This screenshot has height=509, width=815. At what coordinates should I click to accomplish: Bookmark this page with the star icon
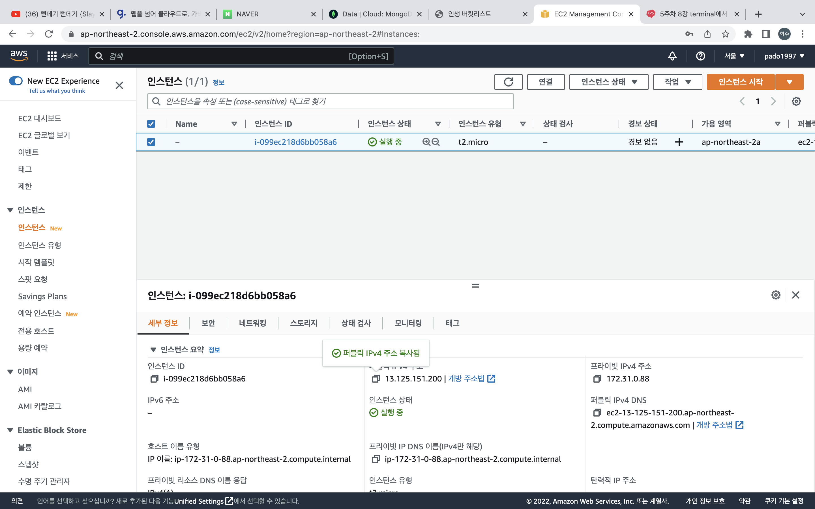[725, 34]
